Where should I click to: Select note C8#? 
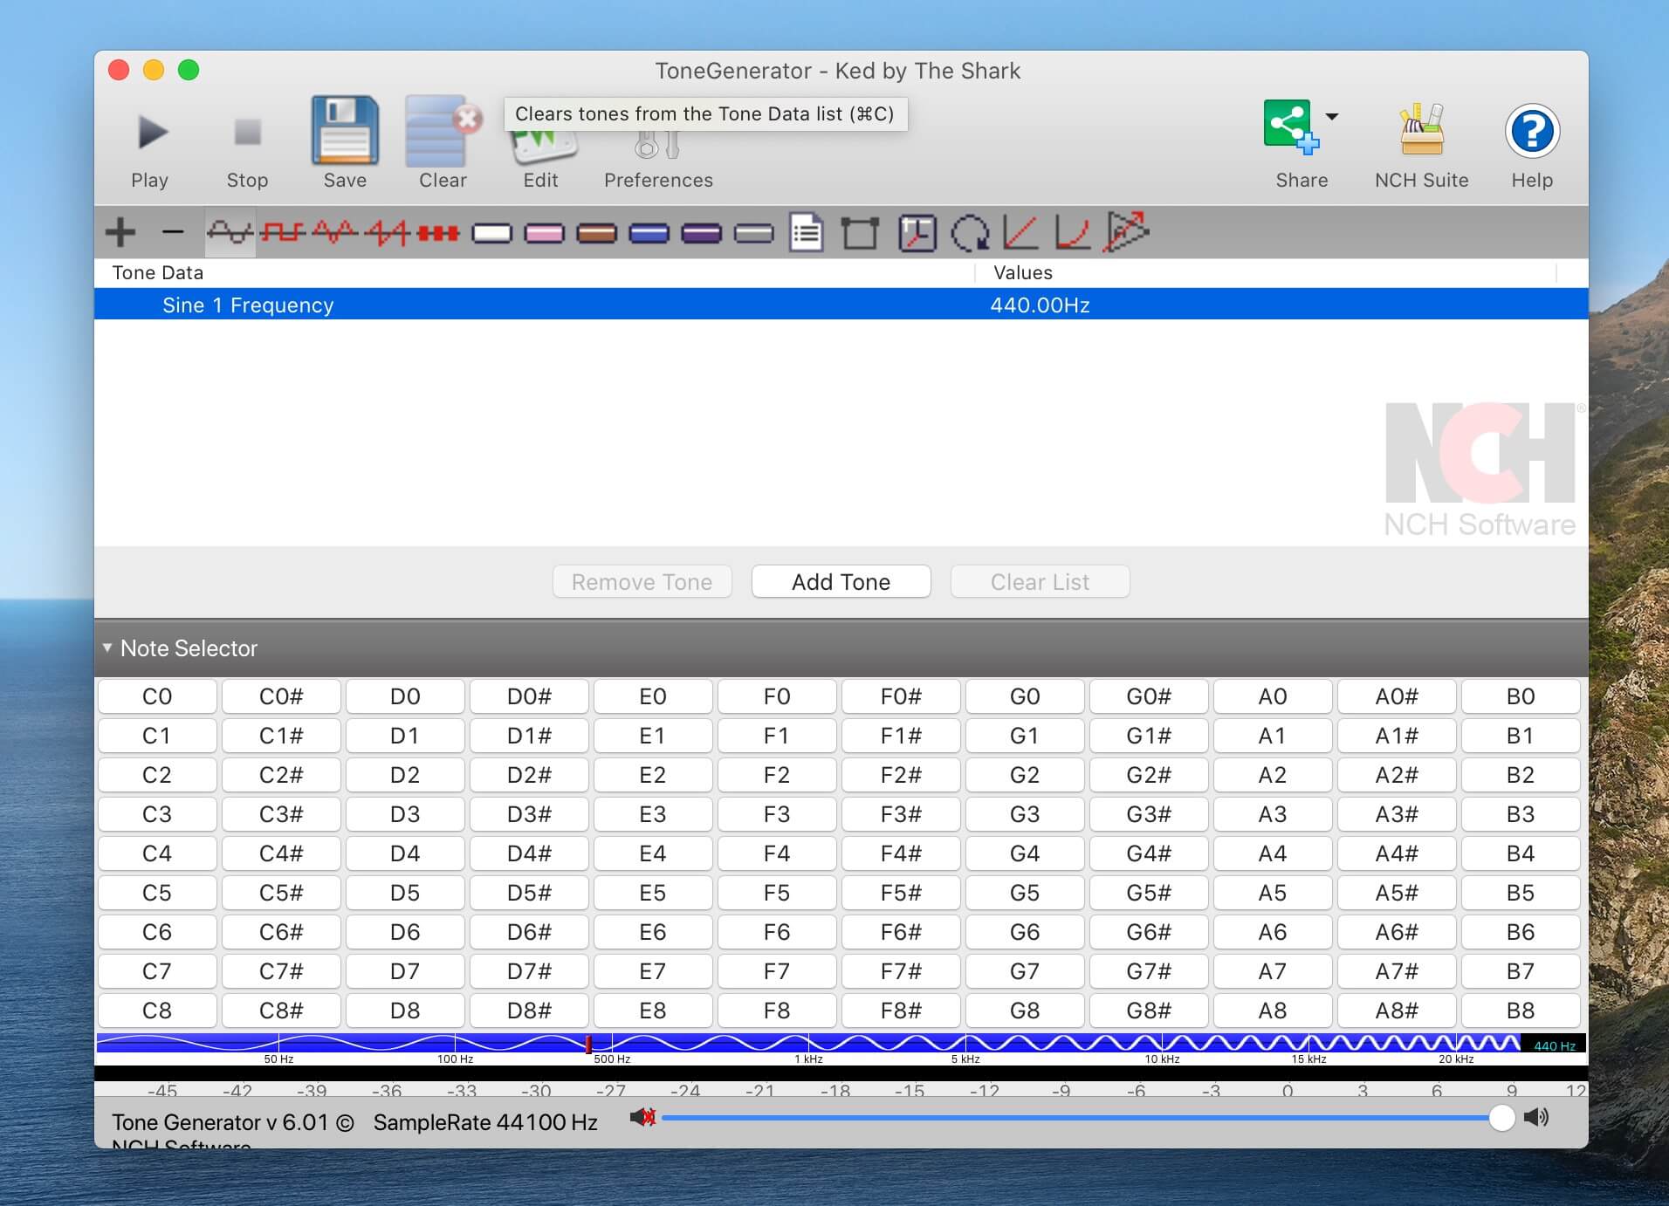pyautogui.click(x=281, y=1011)
